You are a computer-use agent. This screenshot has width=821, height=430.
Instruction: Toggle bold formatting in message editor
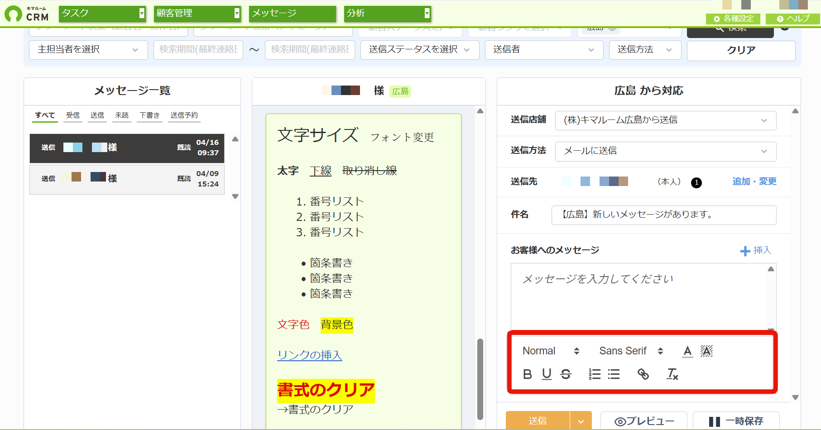click(528, 374)
